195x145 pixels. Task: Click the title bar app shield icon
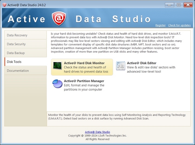(5, 5)
